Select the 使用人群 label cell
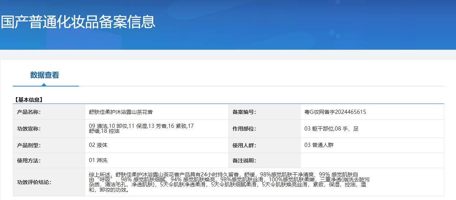This screenshot has height=200, width=456. click(x=244, y=145)
